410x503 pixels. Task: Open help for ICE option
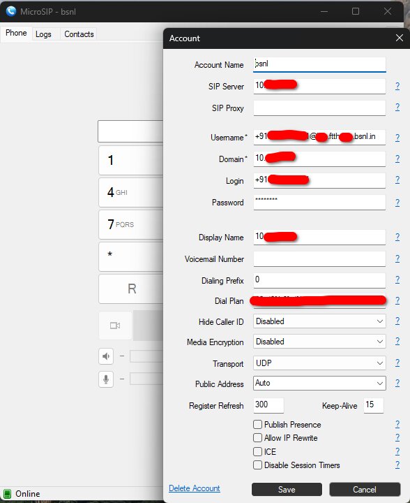[397, 451]
